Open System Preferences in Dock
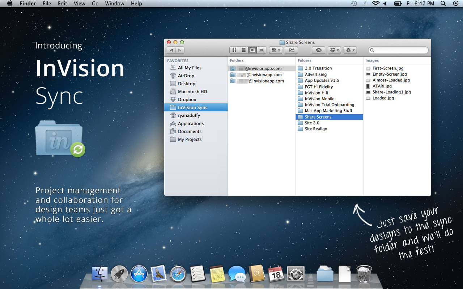Screen dimensions: 463x289 point(296,274)
